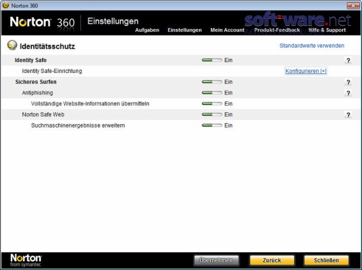Open Produkt-Feedback menu item
The height and width of the screenshot is (270, 362).
(x=277, y=30)
